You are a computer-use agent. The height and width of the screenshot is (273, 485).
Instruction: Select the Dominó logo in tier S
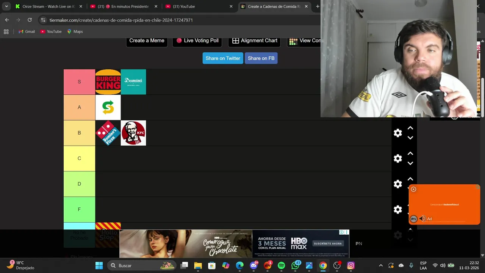[133, 82]
